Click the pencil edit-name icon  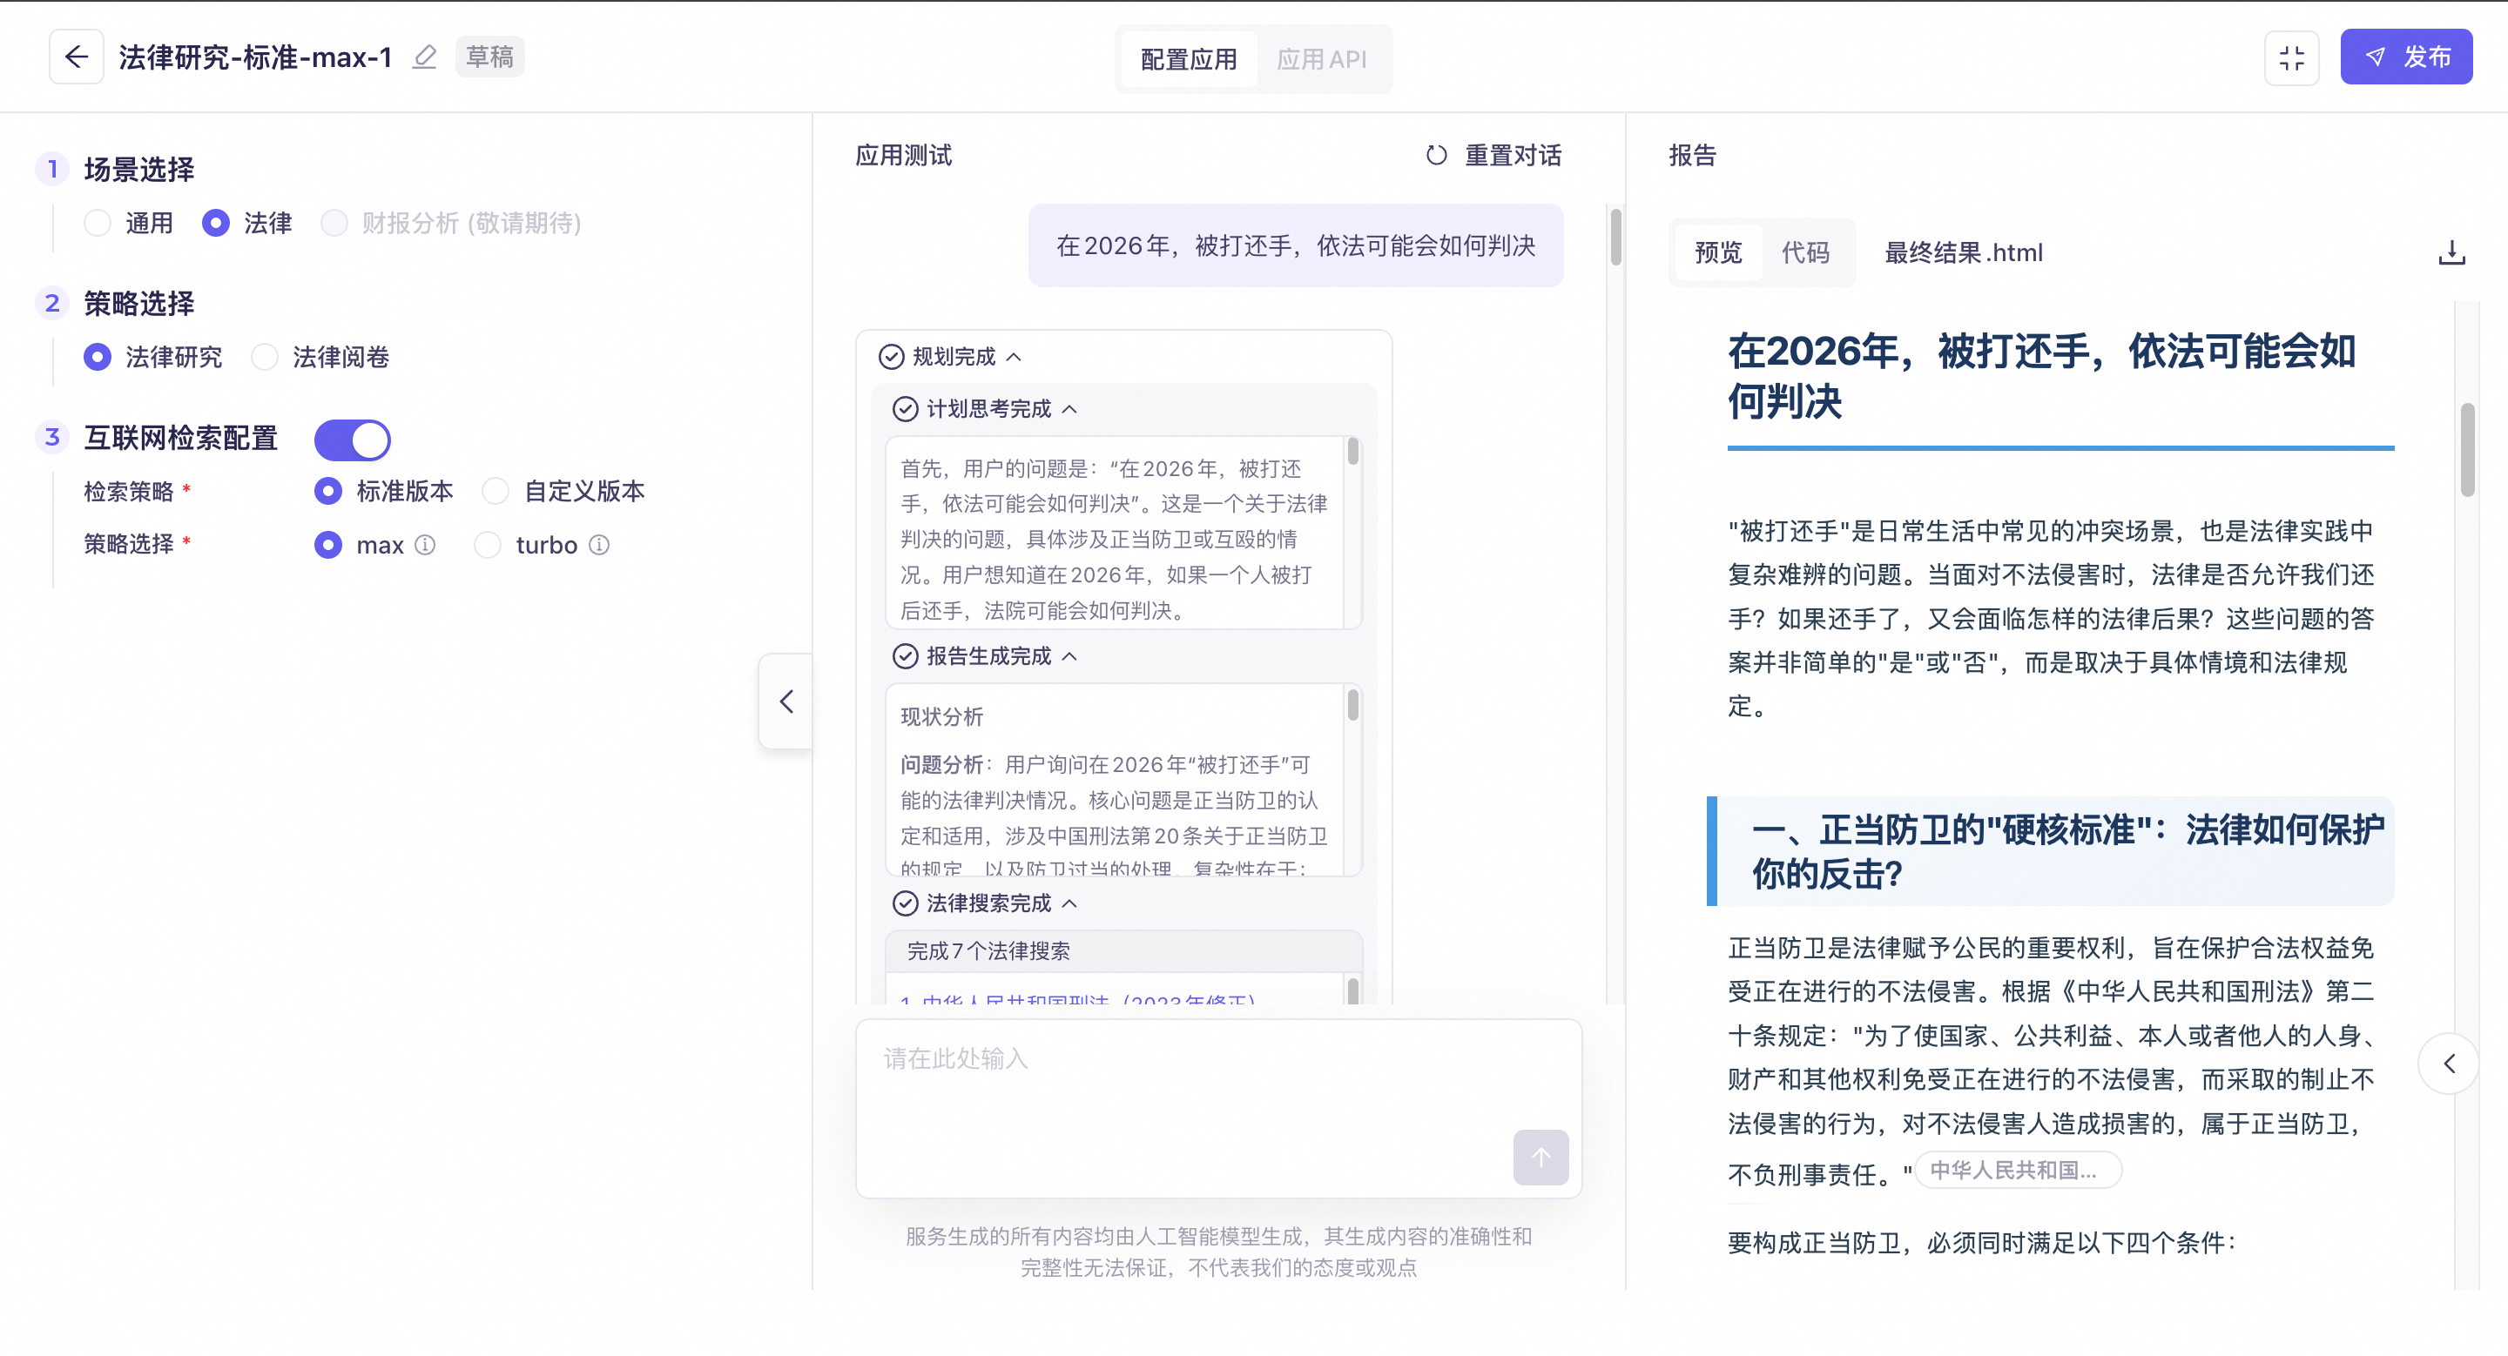[x=424, y=57]
